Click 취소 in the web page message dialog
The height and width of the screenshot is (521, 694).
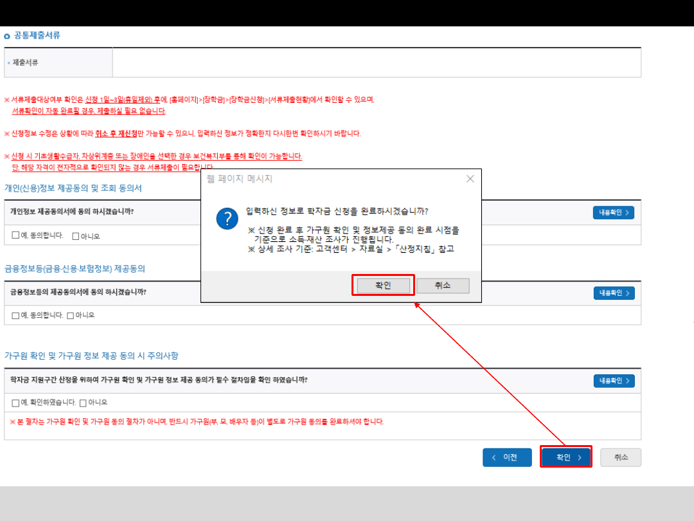[443, 286]
